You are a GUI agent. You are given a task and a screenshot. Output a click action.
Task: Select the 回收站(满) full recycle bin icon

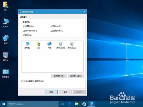pos(61,45)
